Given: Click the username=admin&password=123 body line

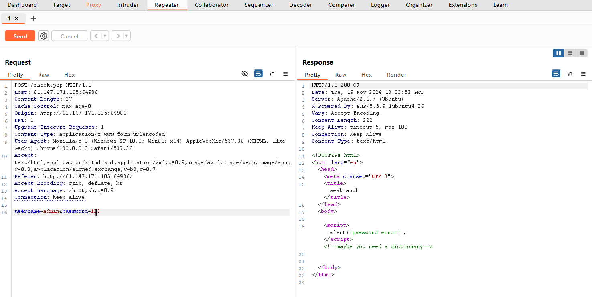Looking at the screenshot, I should point(57,212).
